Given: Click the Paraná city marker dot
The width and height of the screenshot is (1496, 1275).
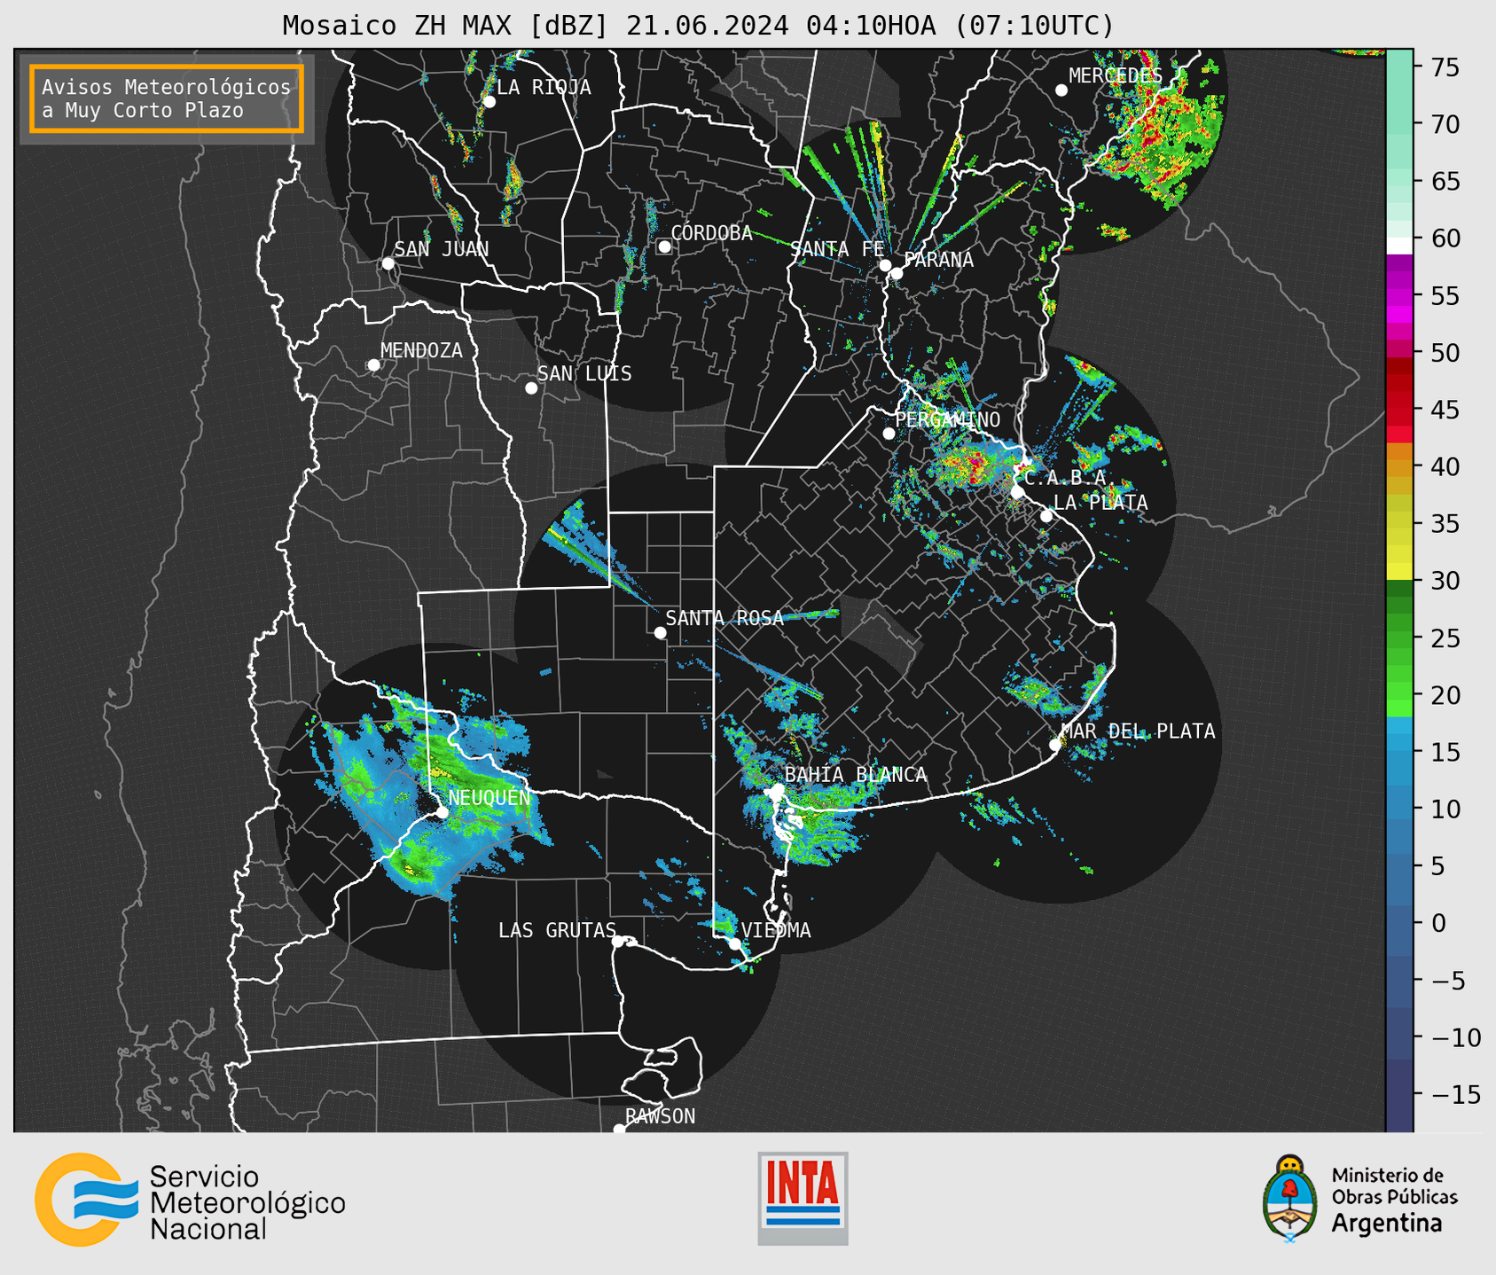Looking at the screenshot, I should pos(897,273).
